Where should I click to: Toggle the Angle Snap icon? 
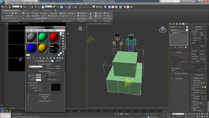tap(69, 7)
